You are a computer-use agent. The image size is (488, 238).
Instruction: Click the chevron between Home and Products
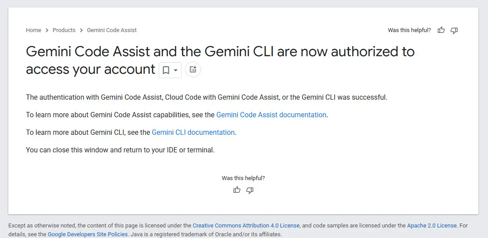(x=47, y=30)
